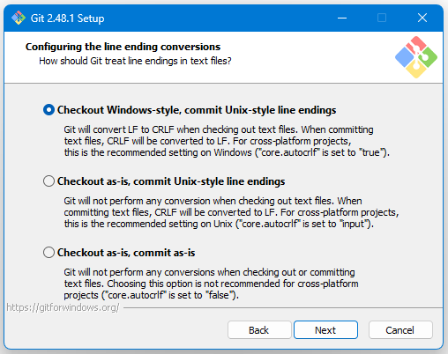Close the Git Setup window
Screen dimensions: 448x354
[422, 18]
